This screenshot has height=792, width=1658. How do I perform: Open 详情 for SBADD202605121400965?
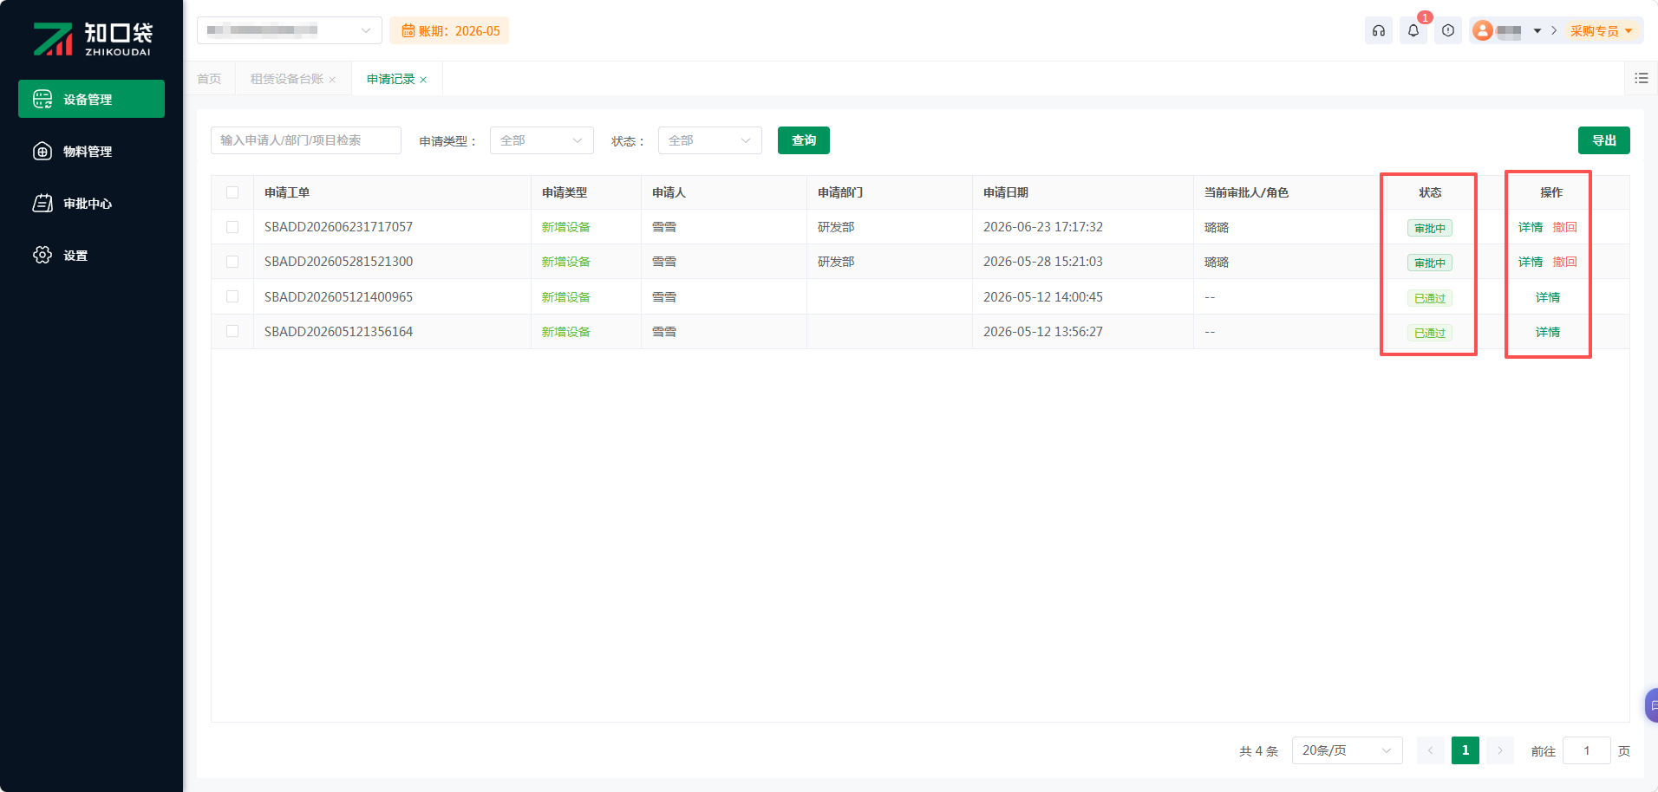pyautogui.click(x=1548, y=297)
